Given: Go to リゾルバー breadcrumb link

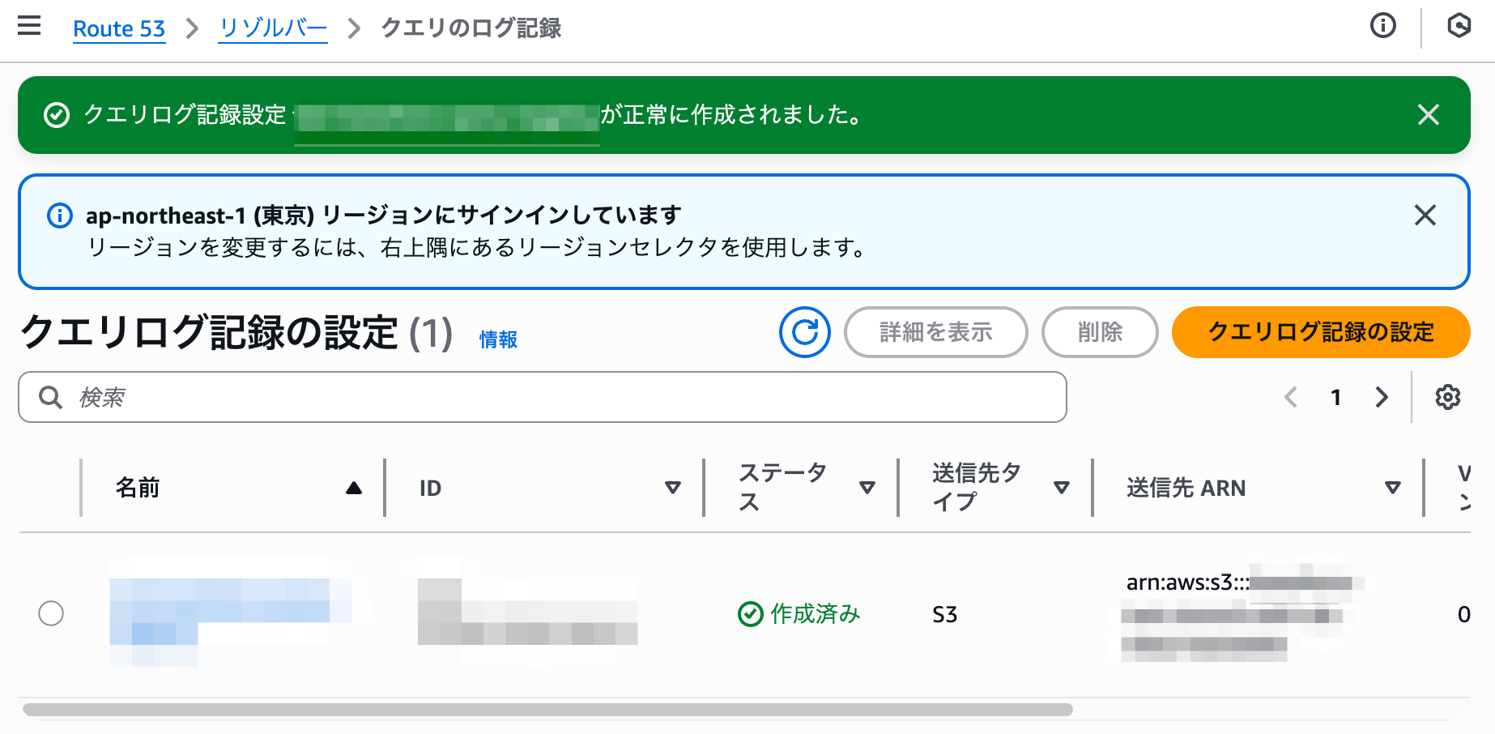Looking at the screenshot, I should pos(273,29).
